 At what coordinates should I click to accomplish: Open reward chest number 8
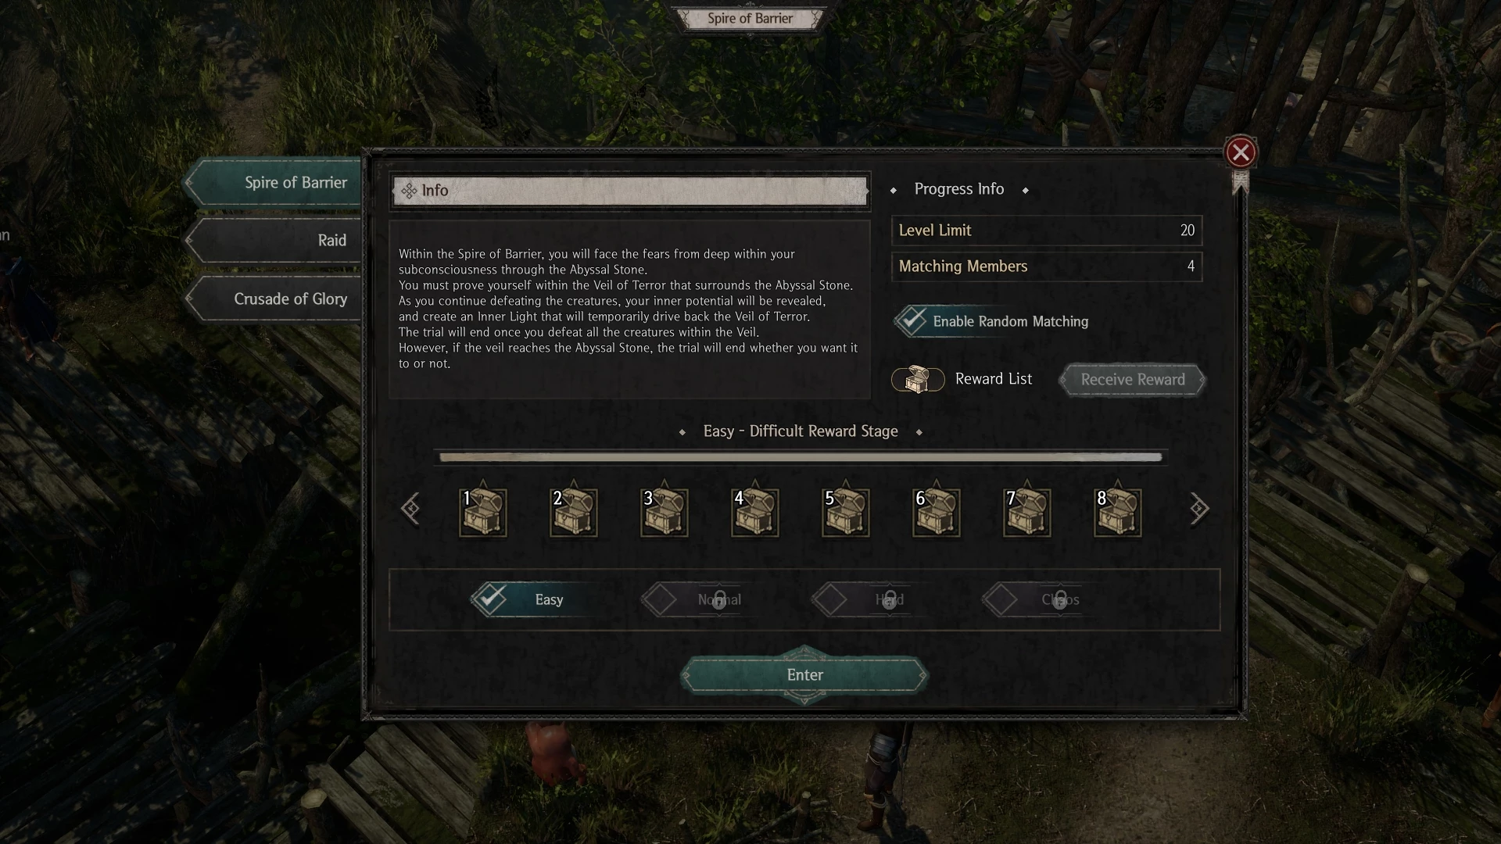pyautogui.click(x=1118, y=512)
